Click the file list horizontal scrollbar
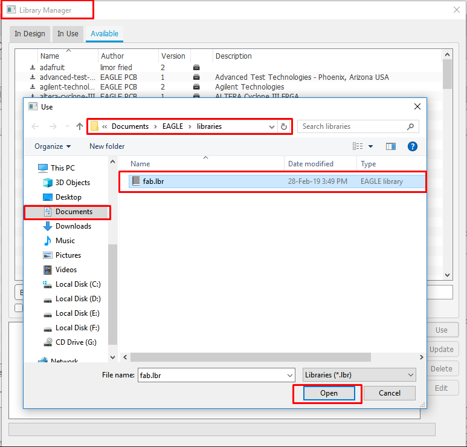467x447 pixels. [251, 357]
